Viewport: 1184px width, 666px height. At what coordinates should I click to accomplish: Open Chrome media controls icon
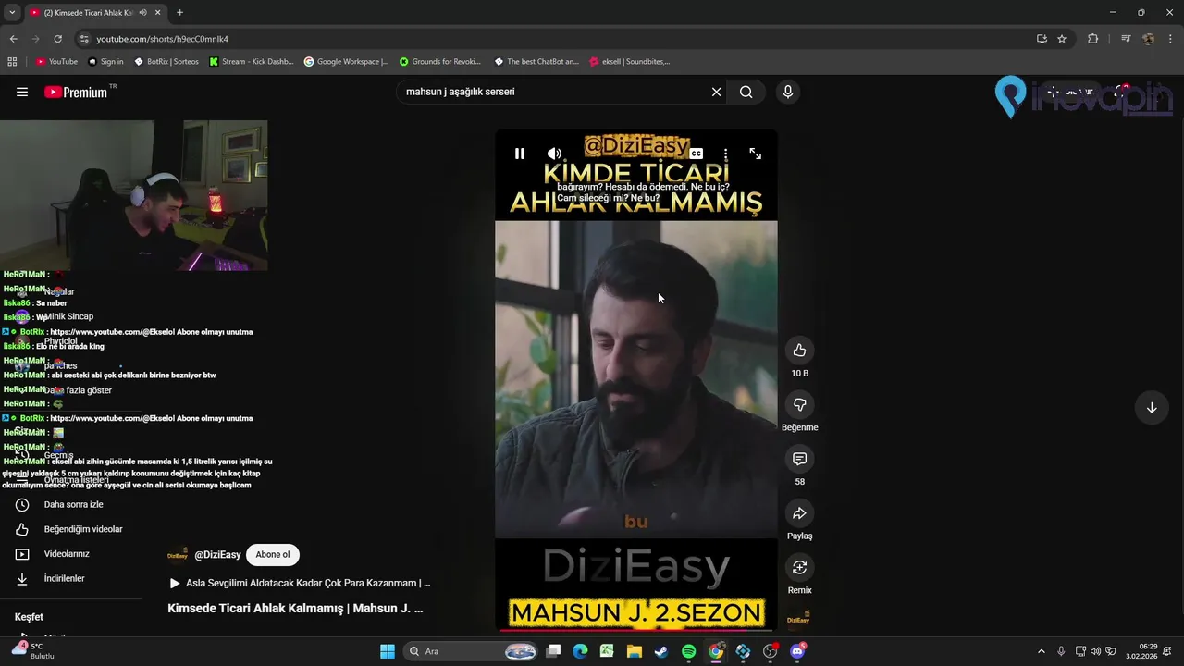[x=1126, y=39]
